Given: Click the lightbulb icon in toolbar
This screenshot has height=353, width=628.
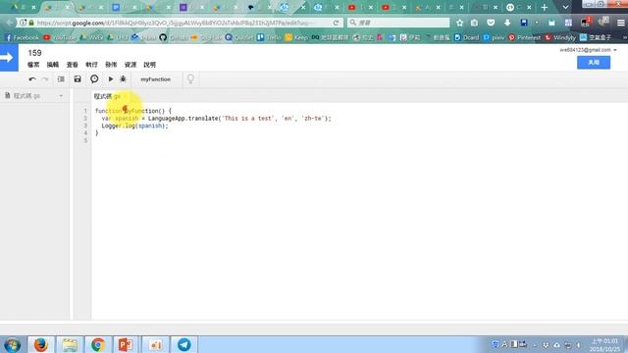Looking at the screenshot, I should pyautogui.click(x=190, y=79).
